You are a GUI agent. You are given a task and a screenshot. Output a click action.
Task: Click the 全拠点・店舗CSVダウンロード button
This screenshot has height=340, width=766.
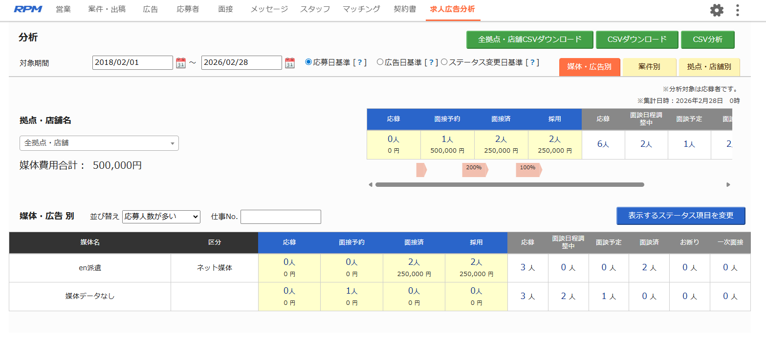529,40
